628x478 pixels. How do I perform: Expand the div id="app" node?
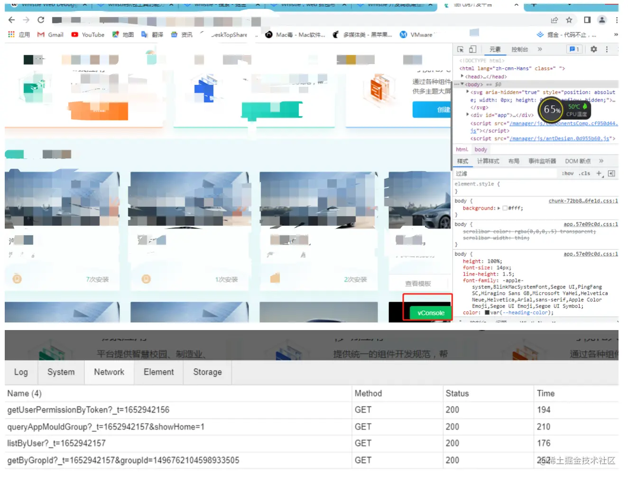click(x=468, y=115)
